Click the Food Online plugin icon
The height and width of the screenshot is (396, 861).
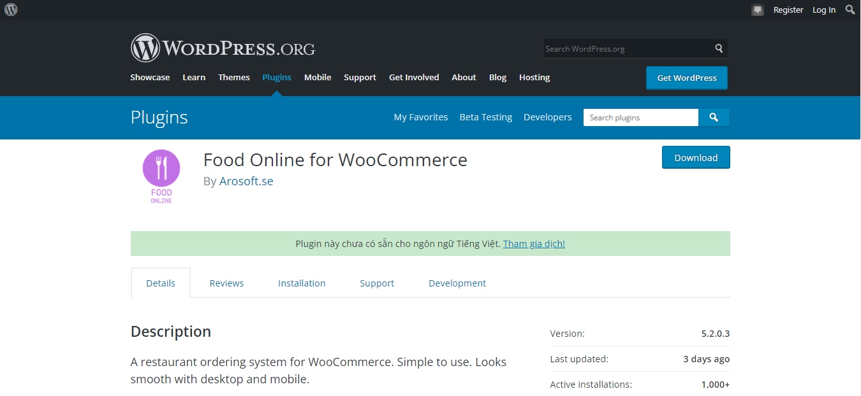(161, 177)
